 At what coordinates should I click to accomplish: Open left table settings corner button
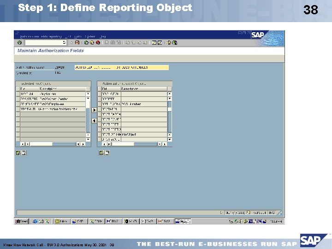click(x=88, y=89)
